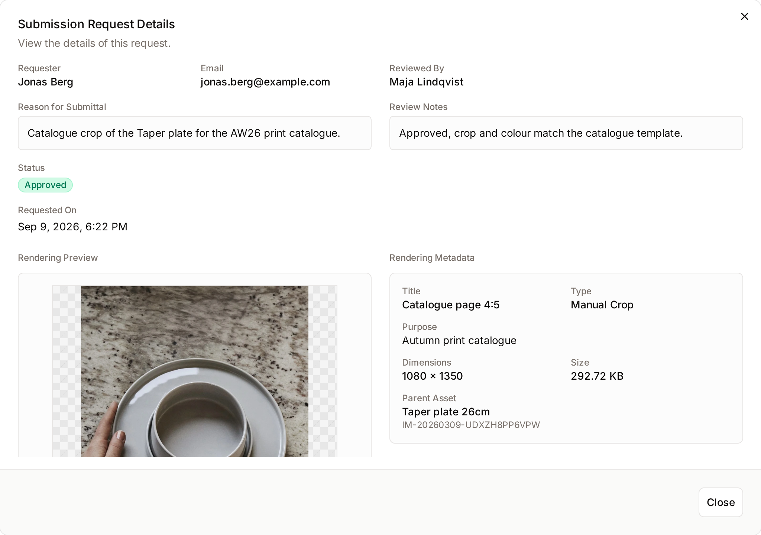761x535 pixels.
Task: Open the rendering preview image
Action: coord(195,371)
